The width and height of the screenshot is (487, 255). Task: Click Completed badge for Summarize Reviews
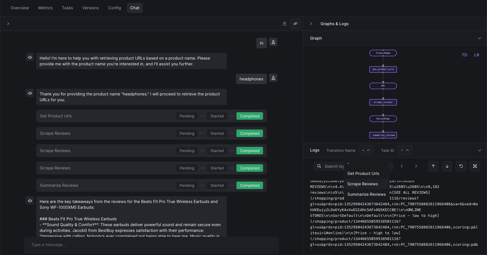250,185
